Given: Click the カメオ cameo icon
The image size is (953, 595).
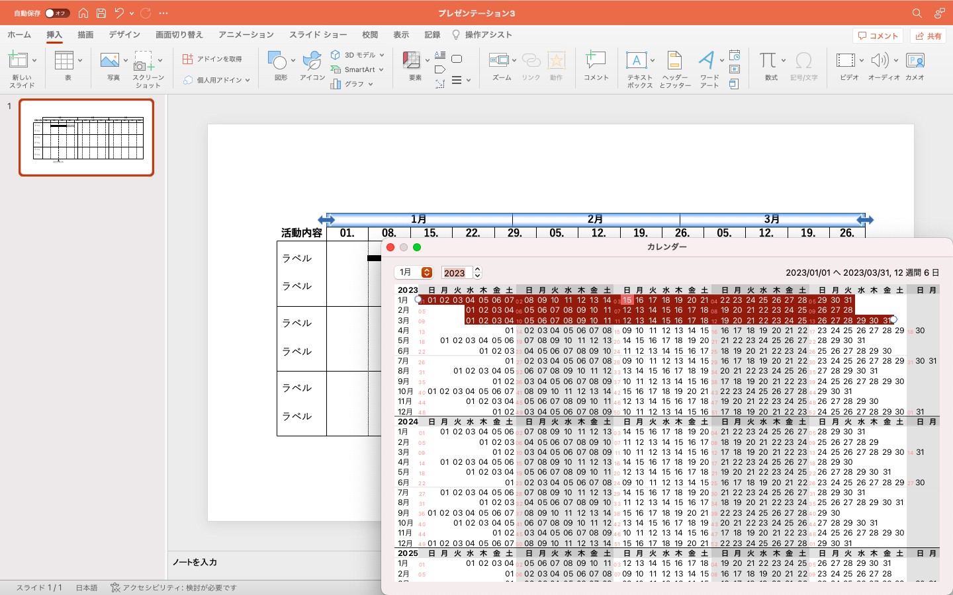Looking at the screenshot, I should [x=915, y=60].
